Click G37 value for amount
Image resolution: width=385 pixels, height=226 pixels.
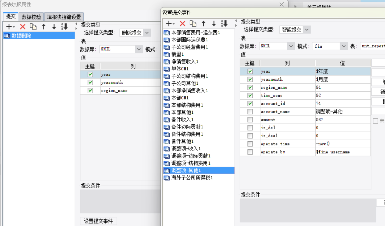pyautogui.click(x=343, y=120)
